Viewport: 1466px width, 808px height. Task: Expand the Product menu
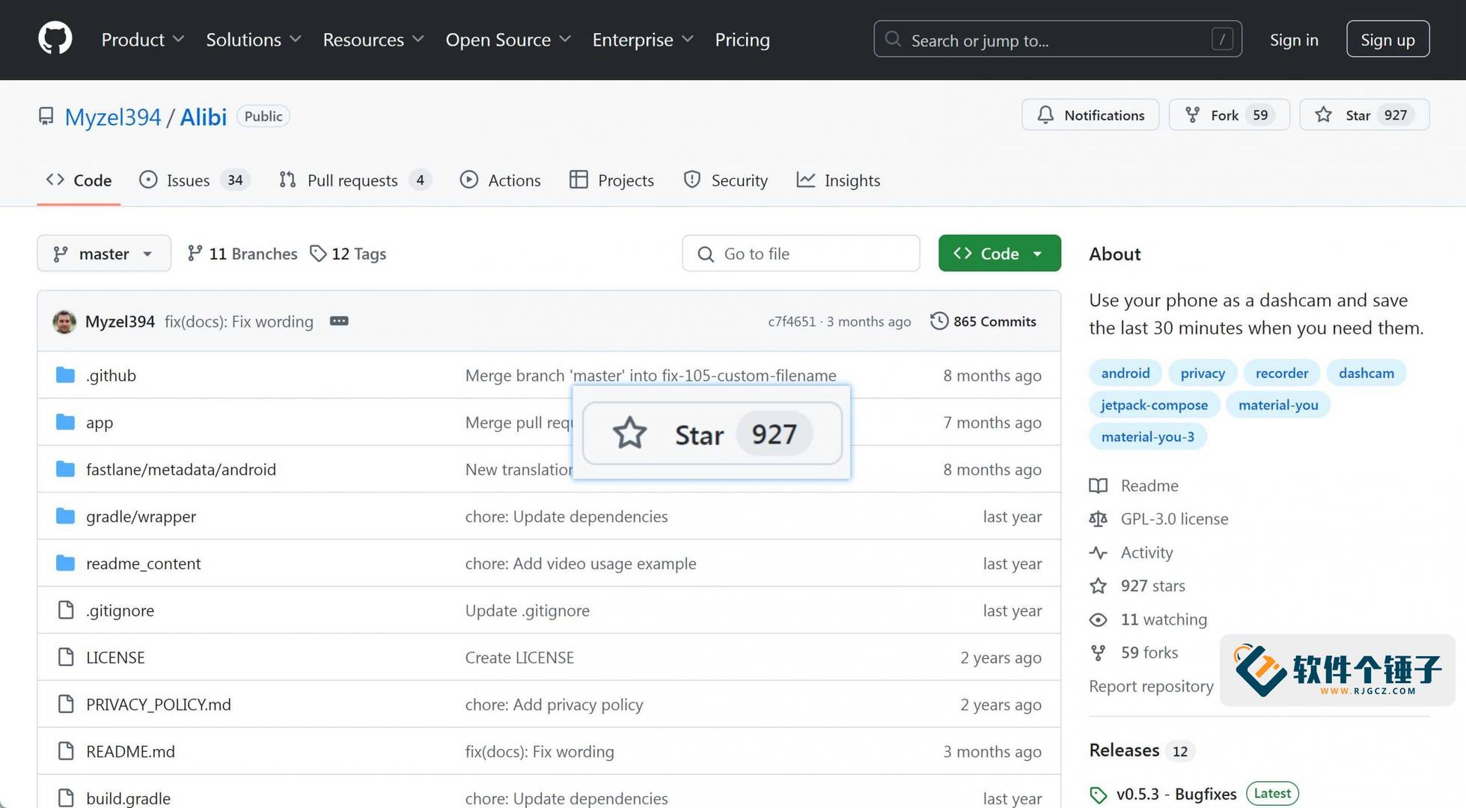point(142,40)
